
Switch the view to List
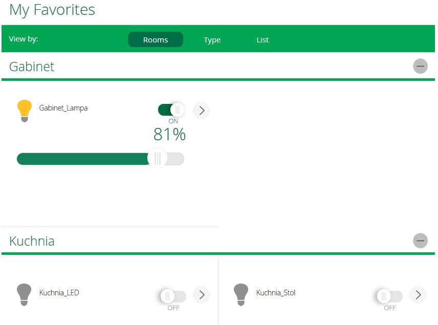(262, 40)
